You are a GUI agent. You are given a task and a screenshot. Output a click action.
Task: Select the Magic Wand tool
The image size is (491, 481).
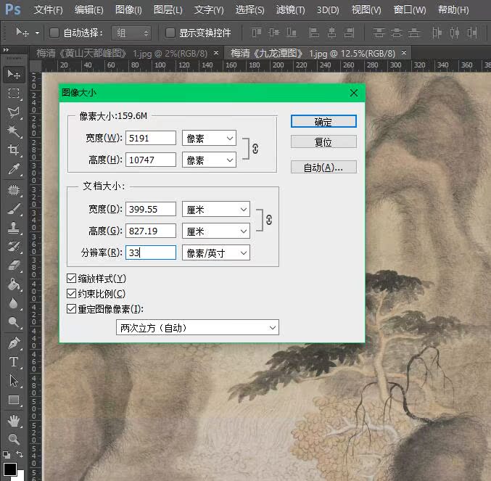coord(14,131)
